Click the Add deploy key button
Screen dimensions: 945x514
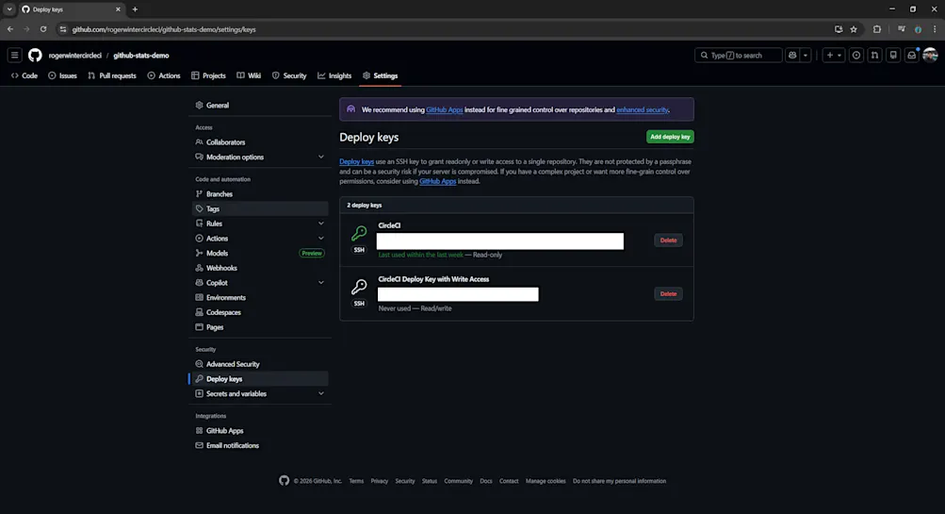point(670,137)
